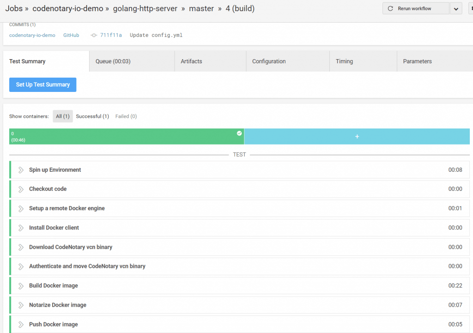Click the TEST section label
Image resolution: width=473 pixels, height=333 pixels.
(x=240, y=155)
